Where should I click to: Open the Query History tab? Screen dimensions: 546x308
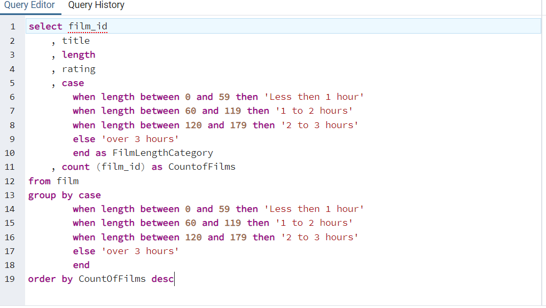click(96, 5)
